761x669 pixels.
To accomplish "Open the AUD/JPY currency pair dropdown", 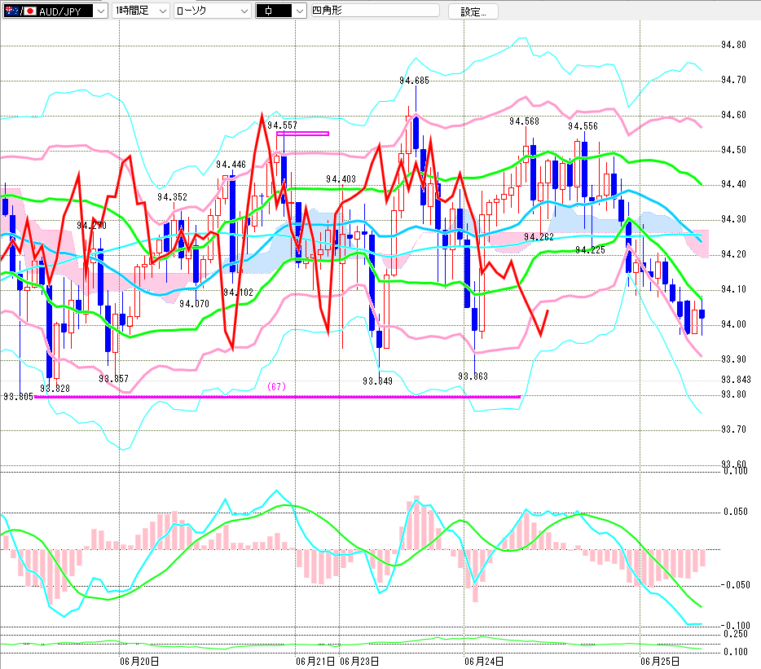I will (55, 11).
